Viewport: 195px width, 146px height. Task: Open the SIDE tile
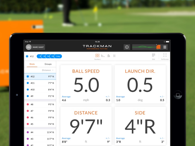coord(140,126)
